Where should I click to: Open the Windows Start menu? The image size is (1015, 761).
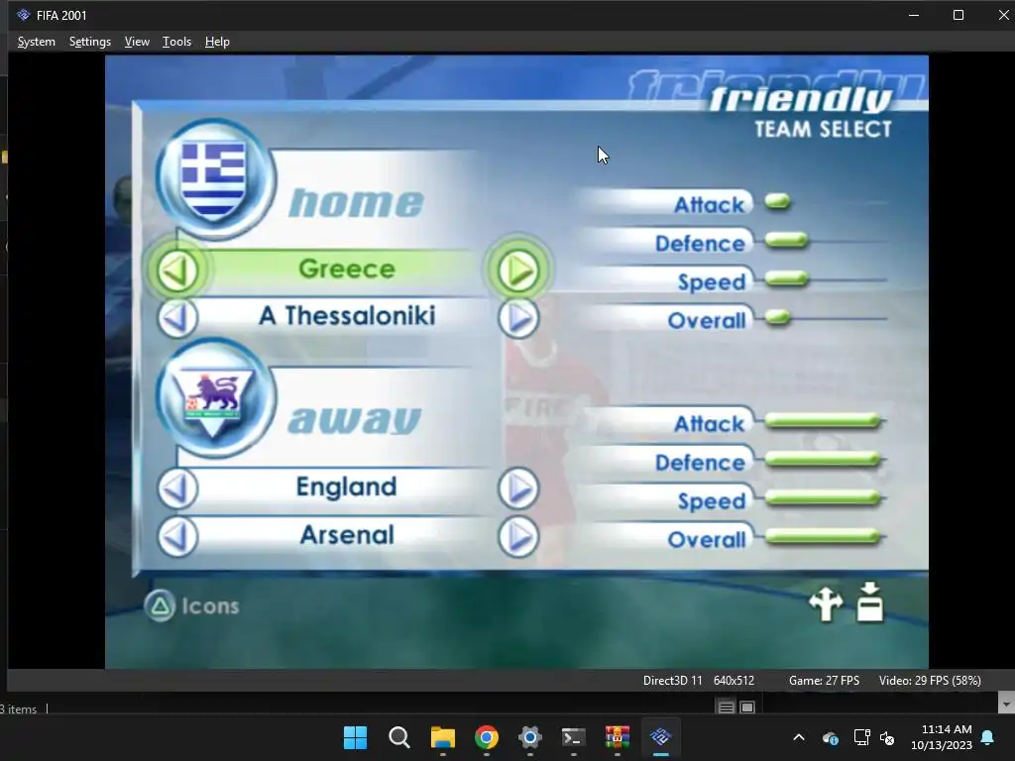(355, 737)
